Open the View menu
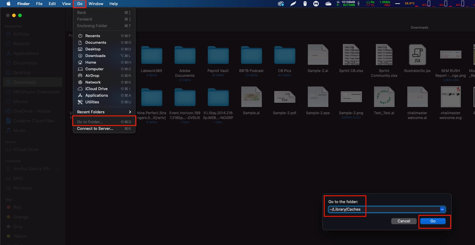475x245 pixels. (67, 4)
